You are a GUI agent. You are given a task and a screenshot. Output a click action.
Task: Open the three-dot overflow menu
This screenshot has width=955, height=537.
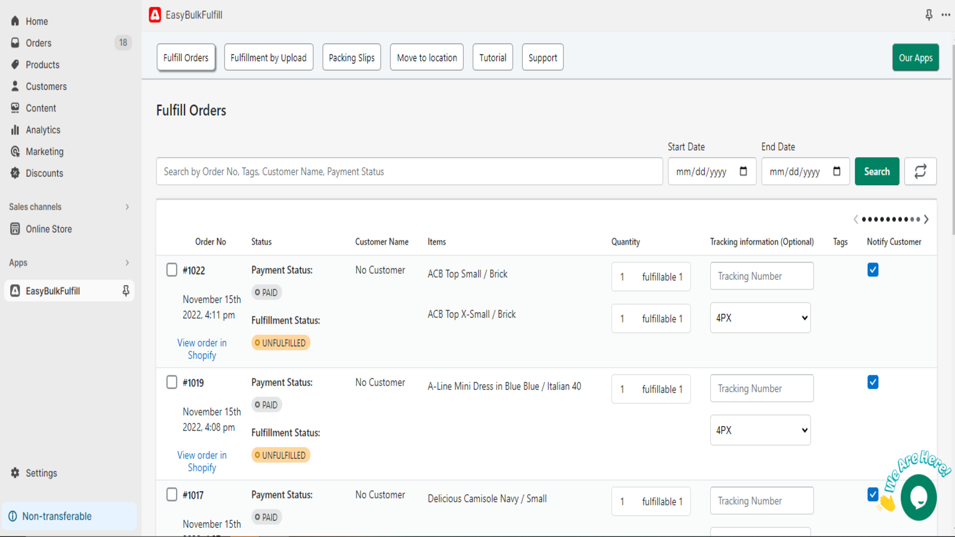coord(946,15)
